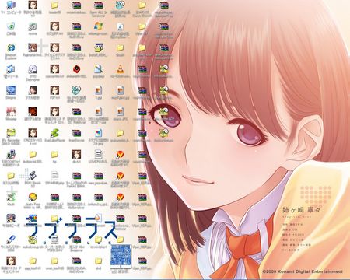This screenshot has width=350, height=280.
Task: Select the Windows flag logo icon
Action: coord(98,26)
